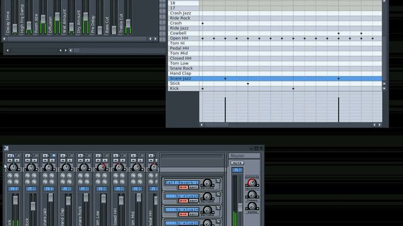Trigger the Tom Low channel play-sample button
The width and height of the screenshot is (403, 226).
(x=98, y=156)
